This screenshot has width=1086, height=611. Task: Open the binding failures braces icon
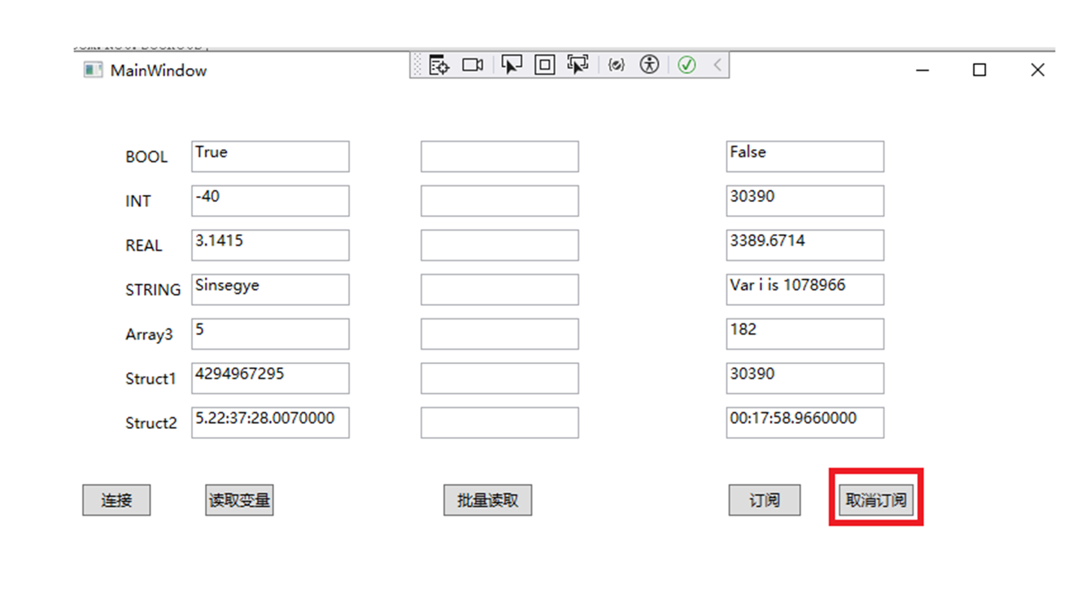coord(616,65)
